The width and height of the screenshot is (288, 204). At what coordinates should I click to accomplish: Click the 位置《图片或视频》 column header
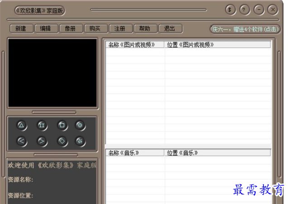pos(217,45)
